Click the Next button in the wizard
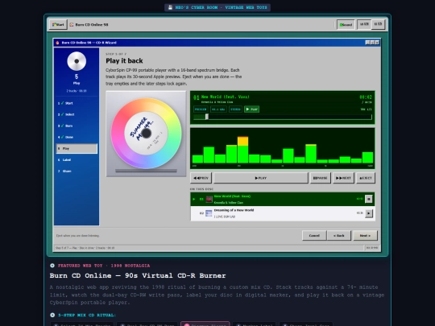The width and height of the screenshot is (435, 326). [365, 236]
